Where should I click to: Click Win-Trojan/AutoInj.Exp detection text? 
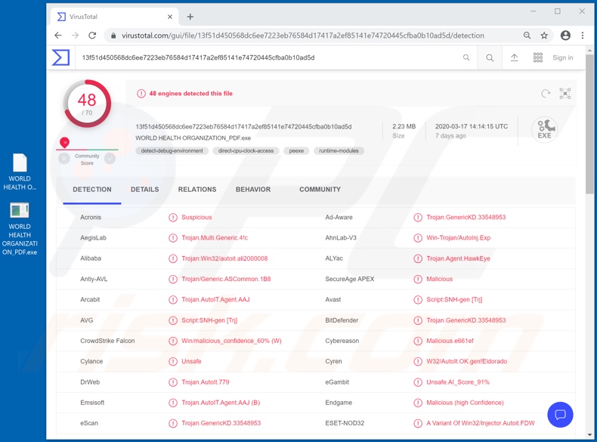[459, 238]
